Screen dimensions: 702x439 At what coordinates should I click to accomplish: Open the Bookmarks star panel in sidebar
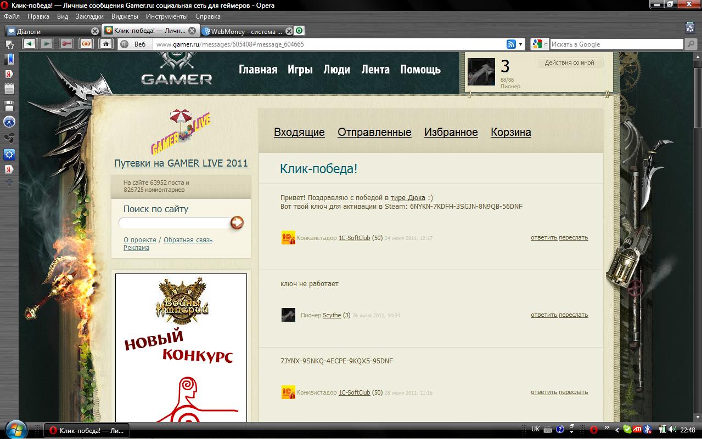[9, 44]
